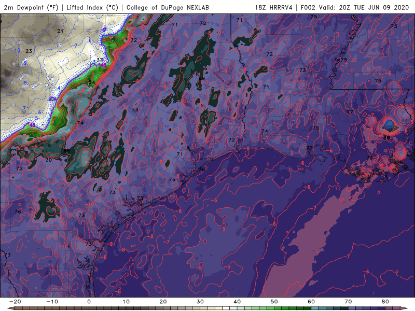This screenshot has height=311, width=415.
Task: Click the "F002 Valid: 20Z TUE JUN 09 2020" text
Action: coord(355,8)
